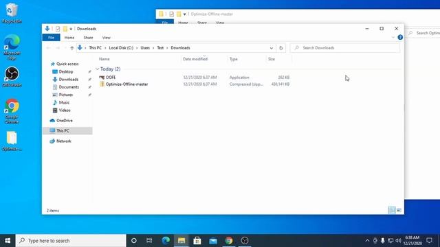The height and width of the screenshot is (247, 440).
Task: Select Optimize-Offline-master zip file
Action: click(126, 84)
